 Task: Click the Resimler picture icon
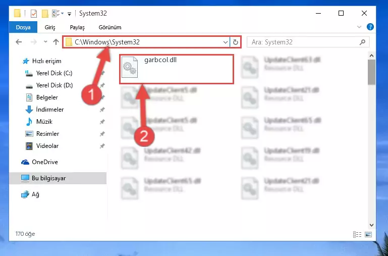[x=29, y=134]
